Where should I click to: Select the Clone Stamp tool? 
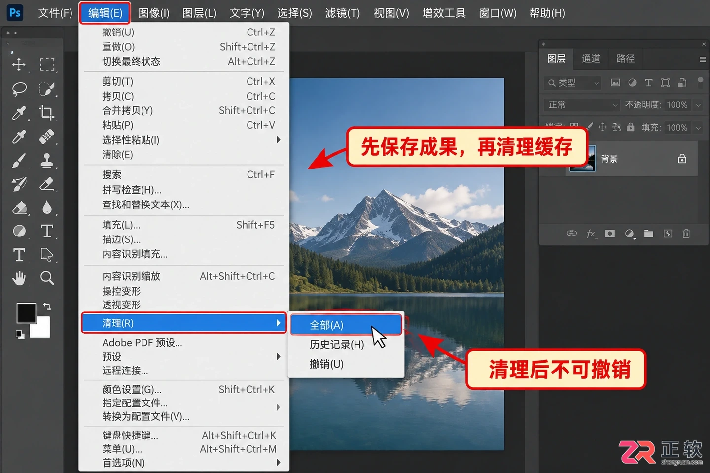point(47,160)
